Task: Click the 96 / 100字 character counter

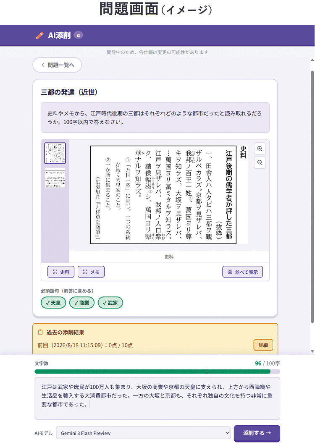Action: click(x=267, y=363)
